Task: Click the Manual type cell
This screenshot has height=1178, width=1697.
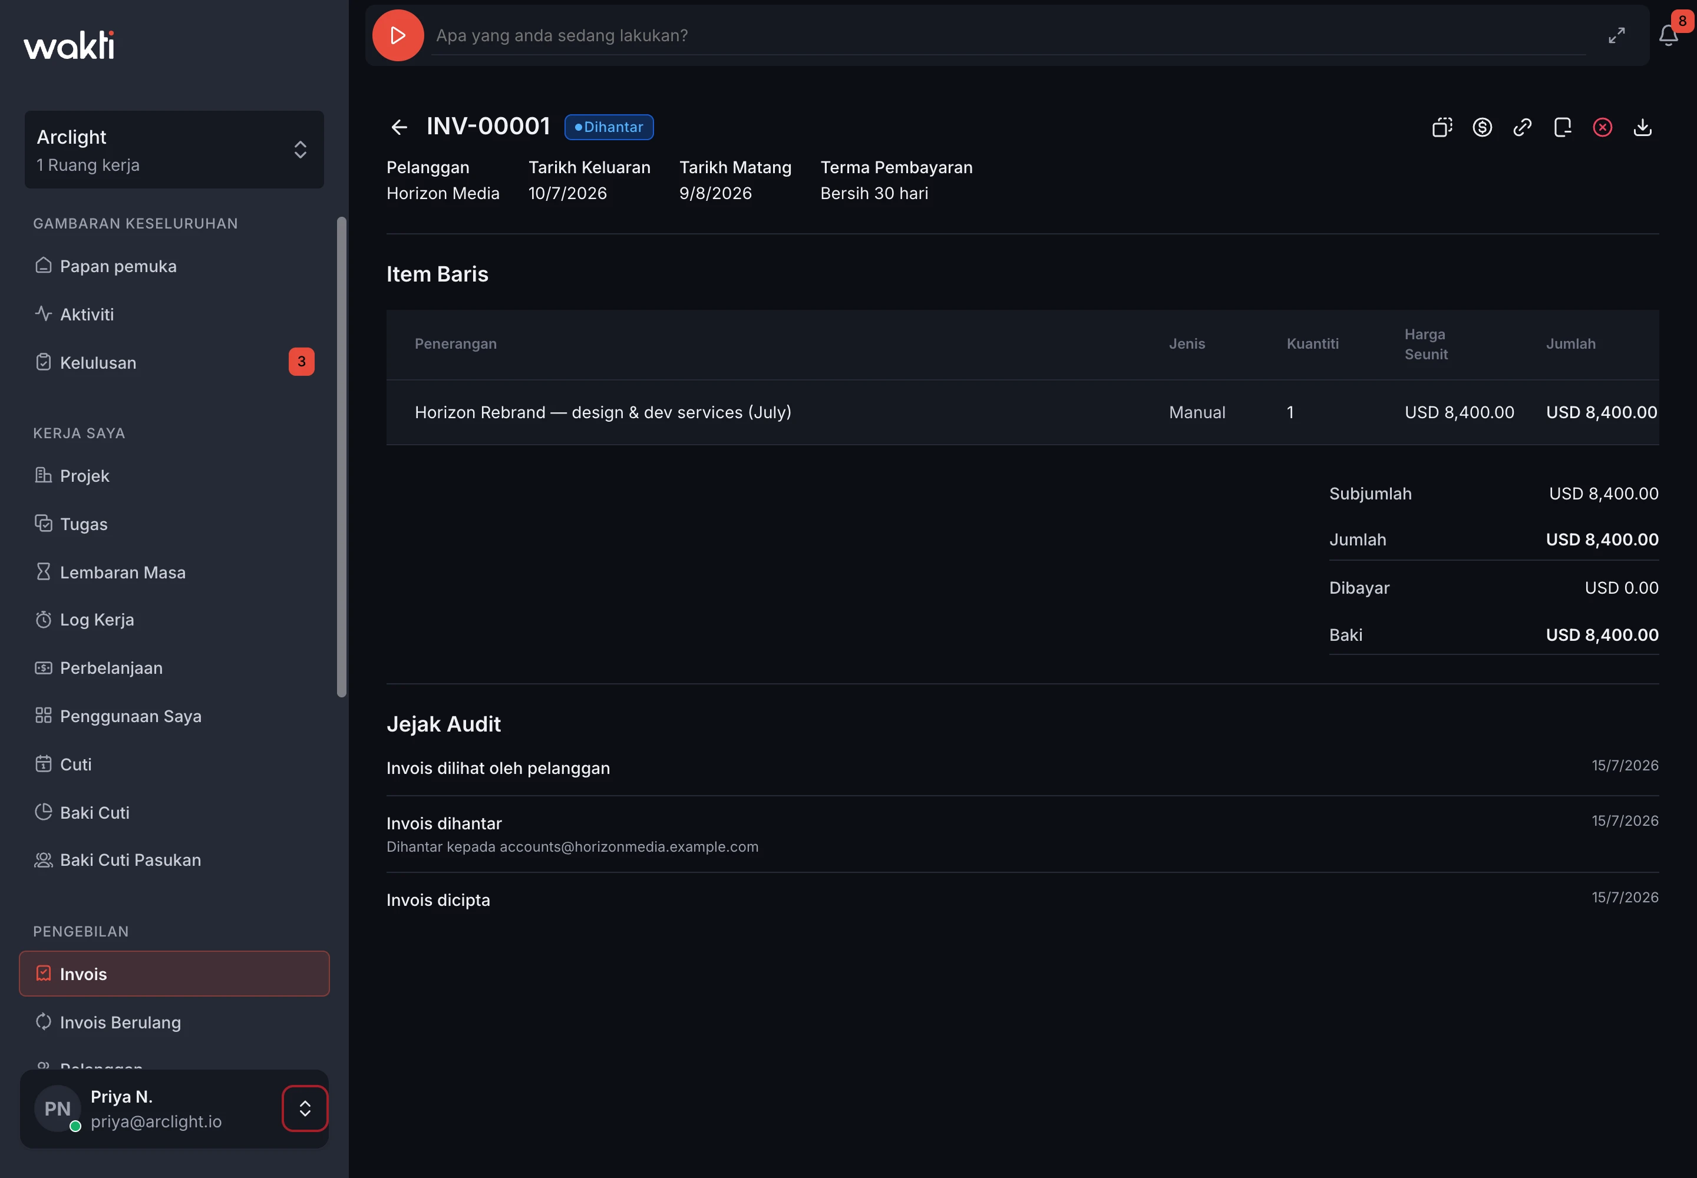Action: 1197,413
